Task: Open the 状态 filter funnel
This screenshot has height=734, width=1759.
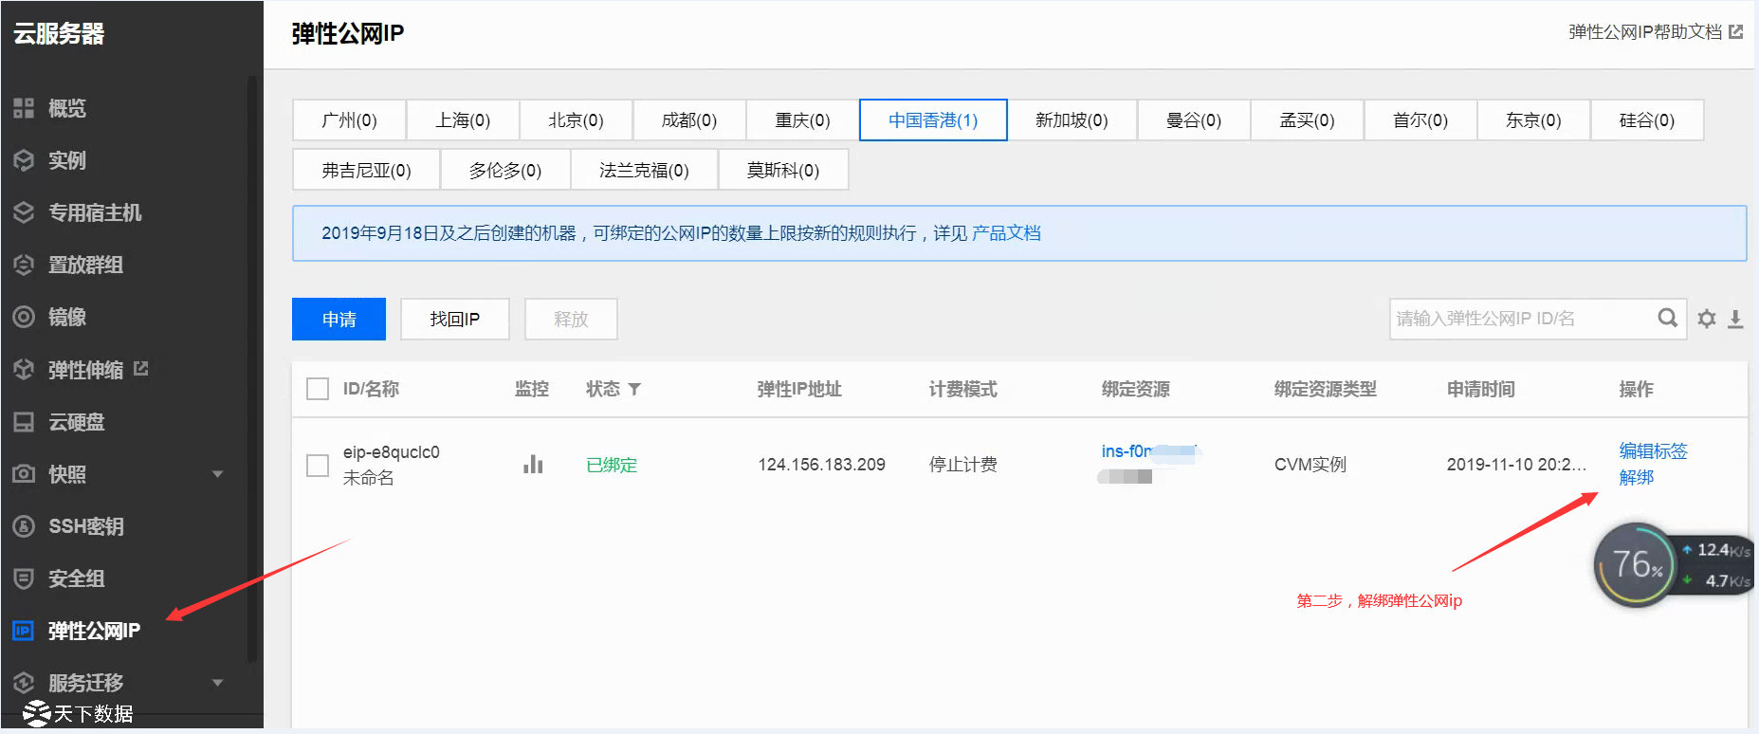Action: (634, 389)
